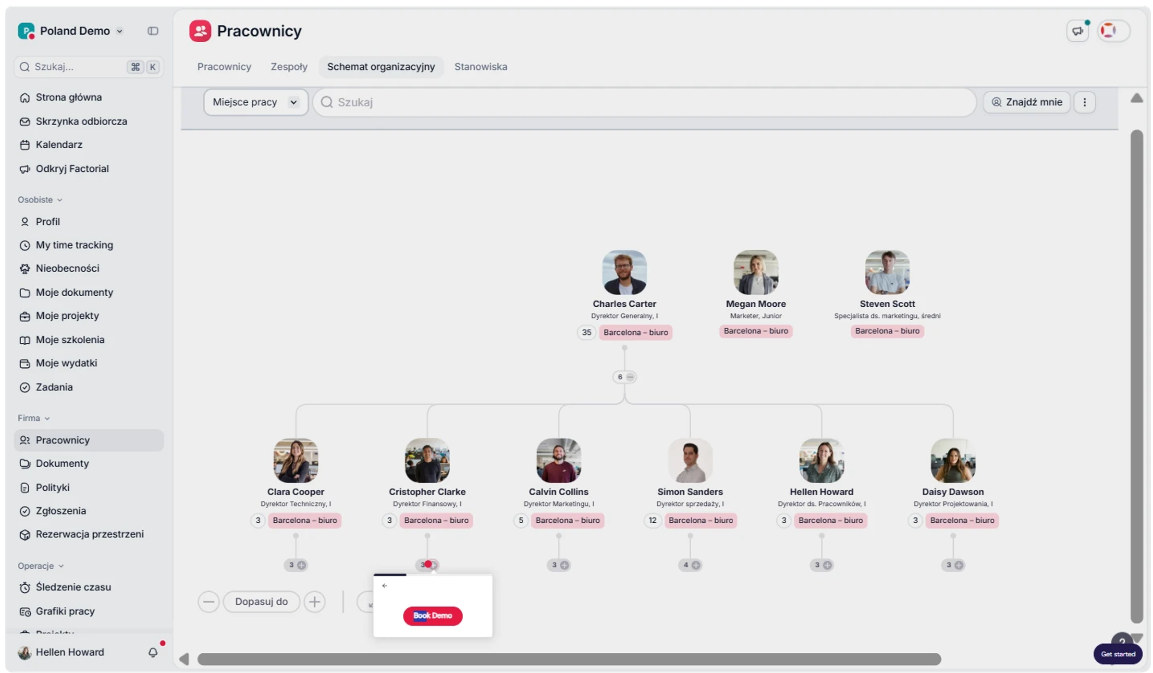This screenshot has width=1153, height=673.
Task: Switch to the Zespoły tab
Action: (289, 67)
